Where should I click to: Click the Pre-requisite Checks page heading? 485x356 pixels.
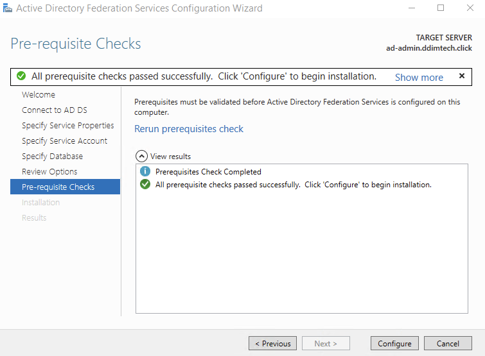click(76, 44)
